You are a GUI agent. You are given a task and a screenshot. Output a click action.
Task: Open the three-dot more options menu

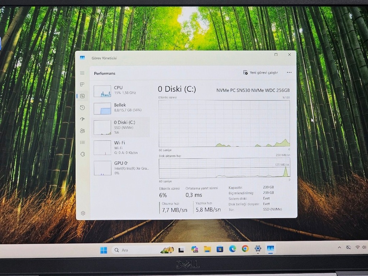[x=289, y=73]
